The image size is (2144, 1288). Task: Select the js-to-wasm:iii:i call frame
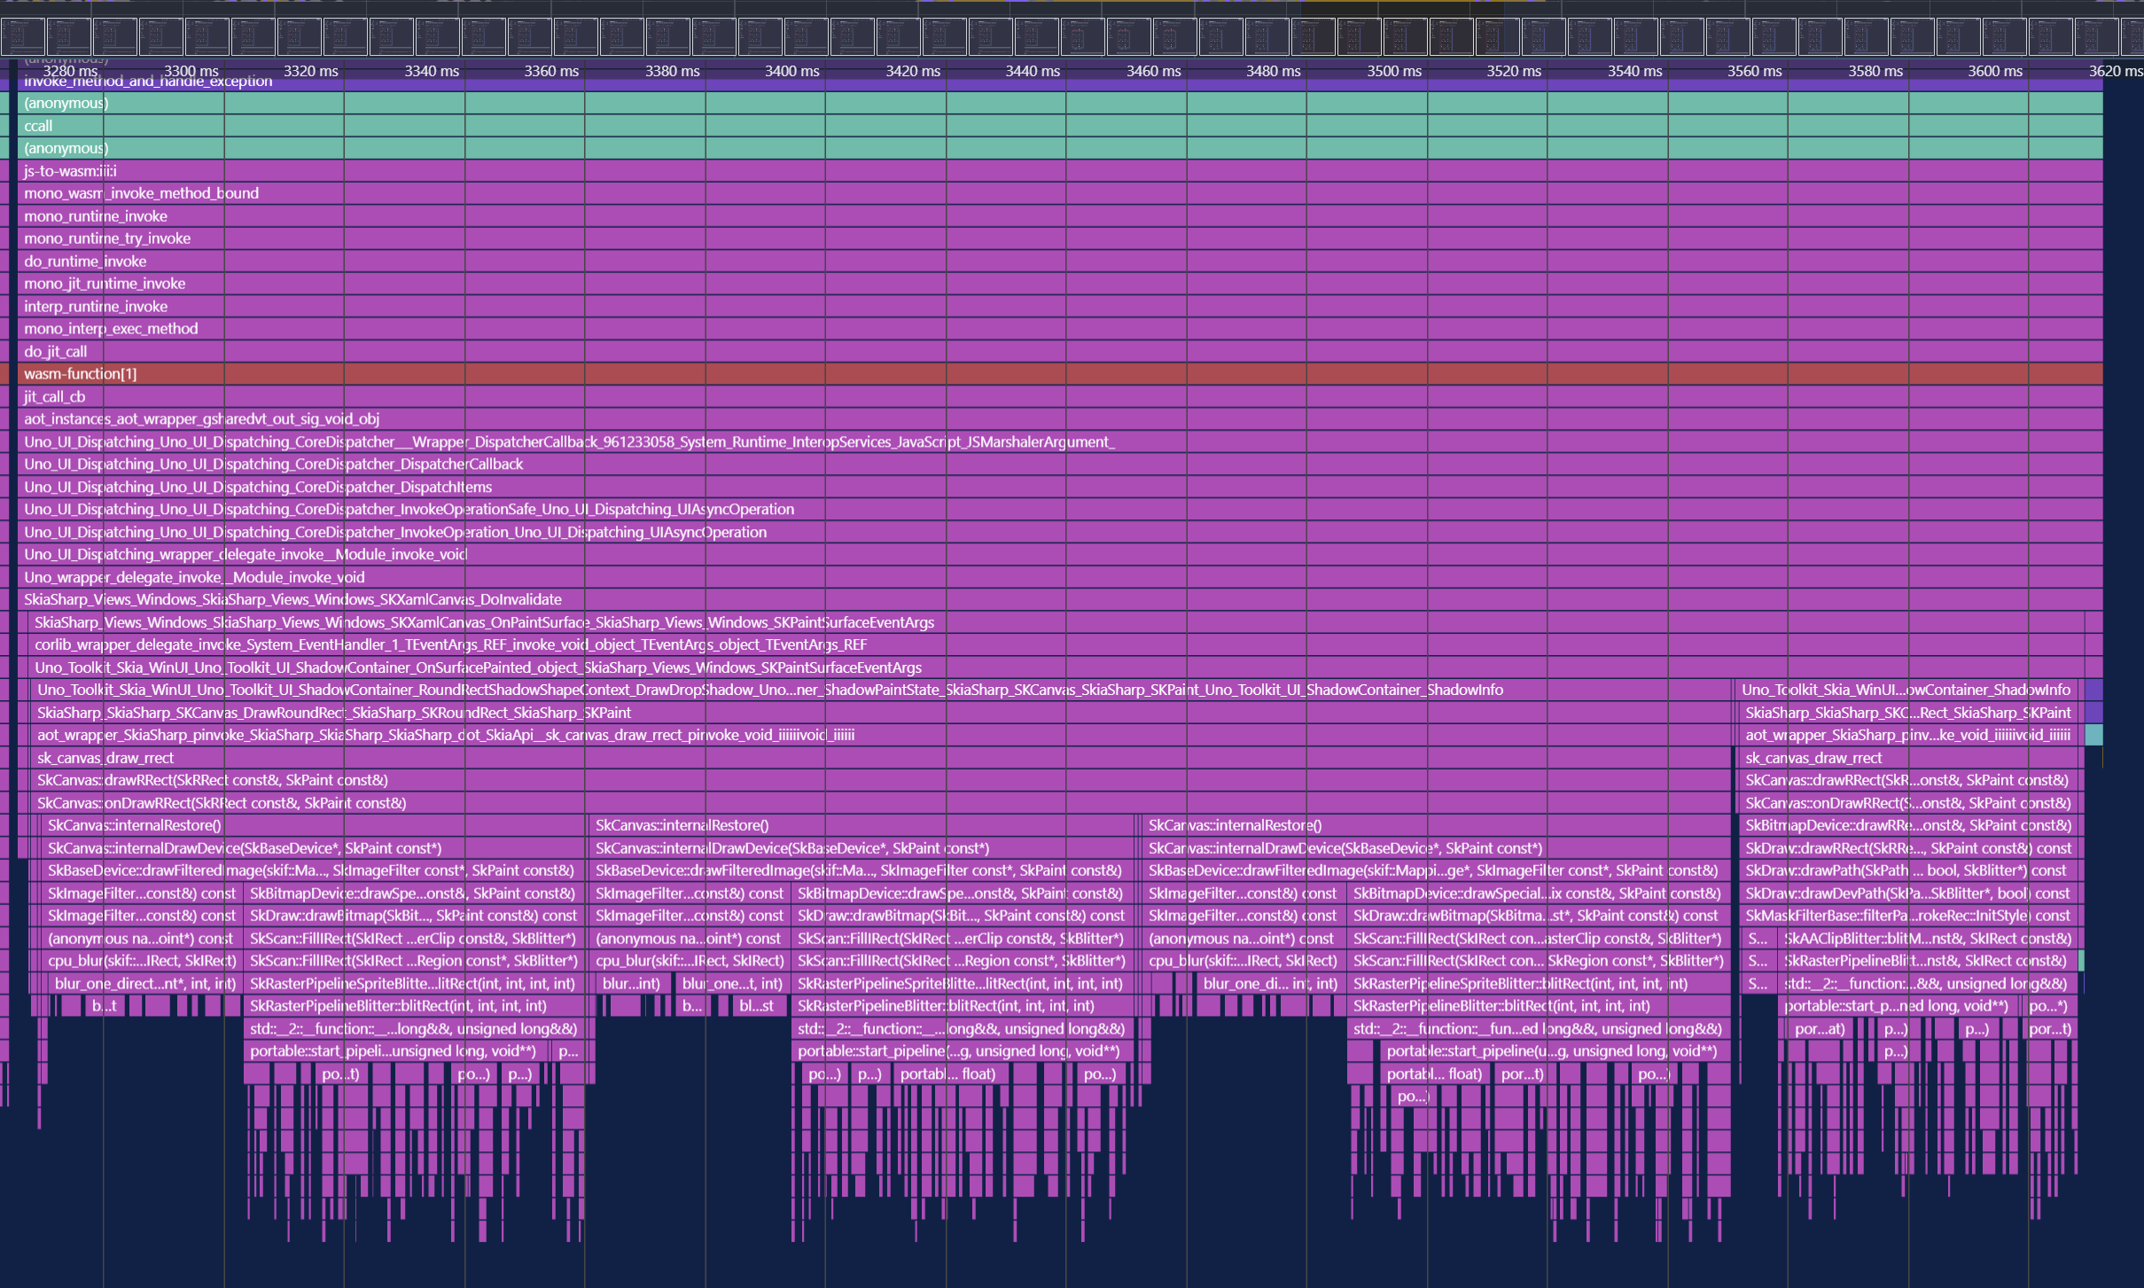(70, 171)
